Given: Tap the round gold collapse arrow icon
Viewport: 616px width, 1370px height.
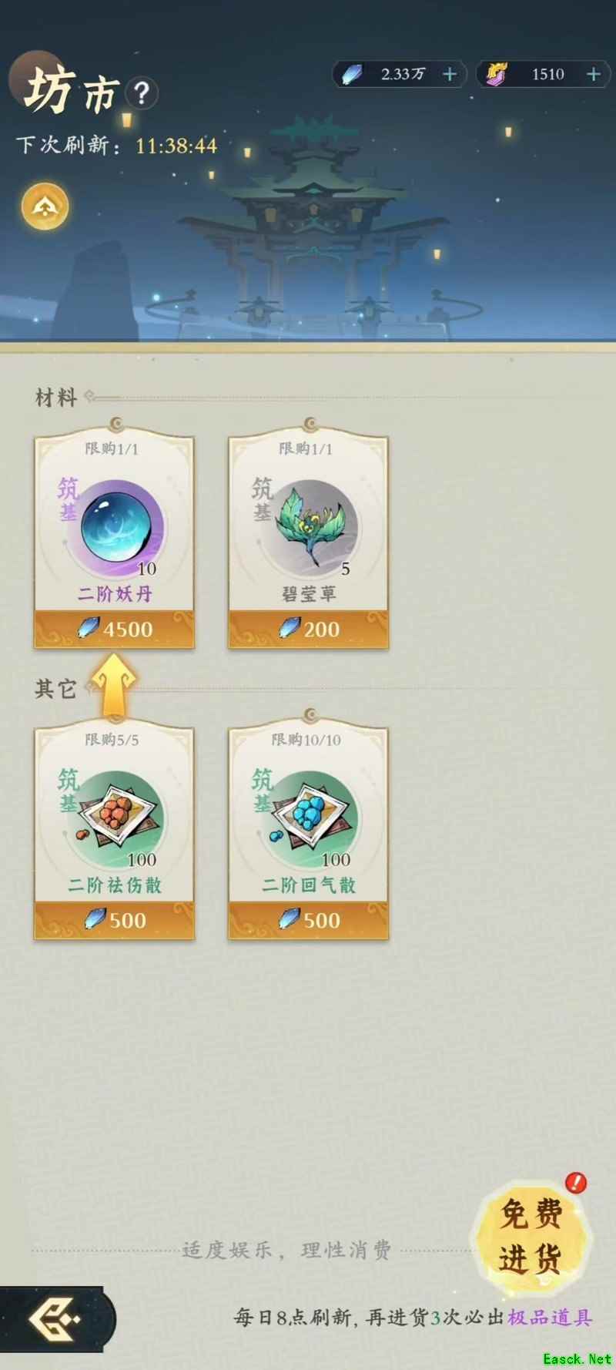Looking at the screenshot, I should (45, 207).
